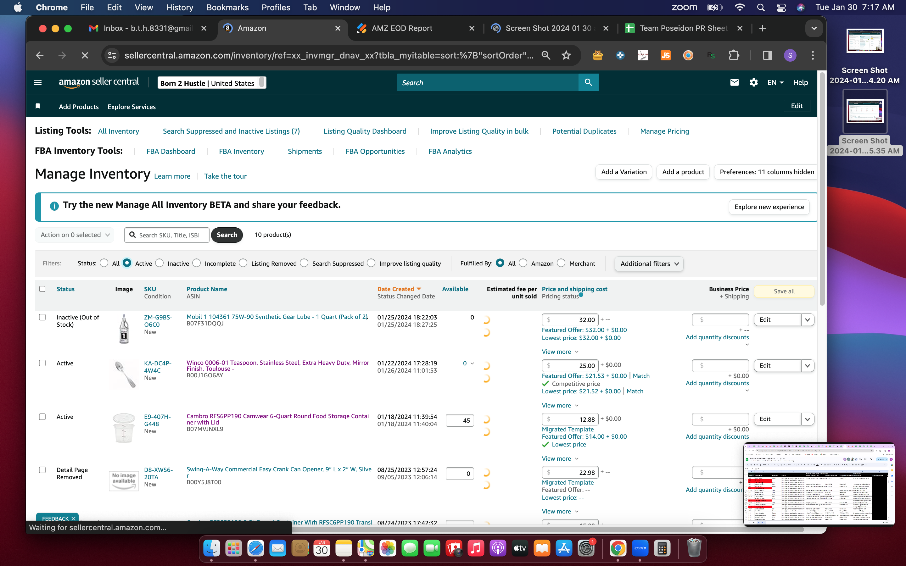Open the Chrome three-dot menu
906x566 pixels.
point(813,55)
